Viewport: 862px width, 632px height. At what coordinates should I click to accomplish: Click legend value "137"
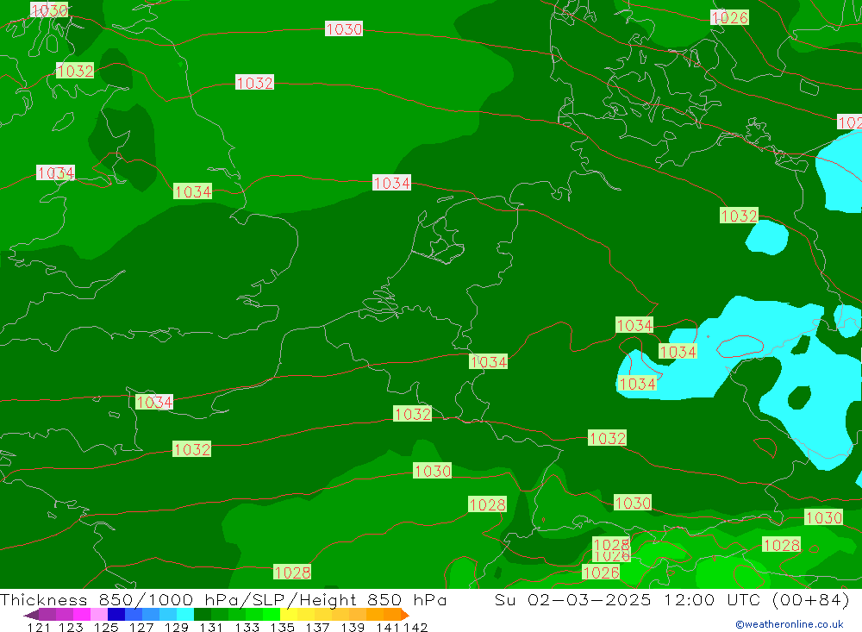click(x=317, y=627)
